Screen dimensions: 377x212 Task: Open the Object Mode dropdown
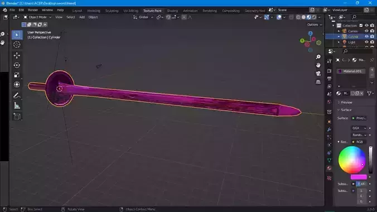pos(37,17)
